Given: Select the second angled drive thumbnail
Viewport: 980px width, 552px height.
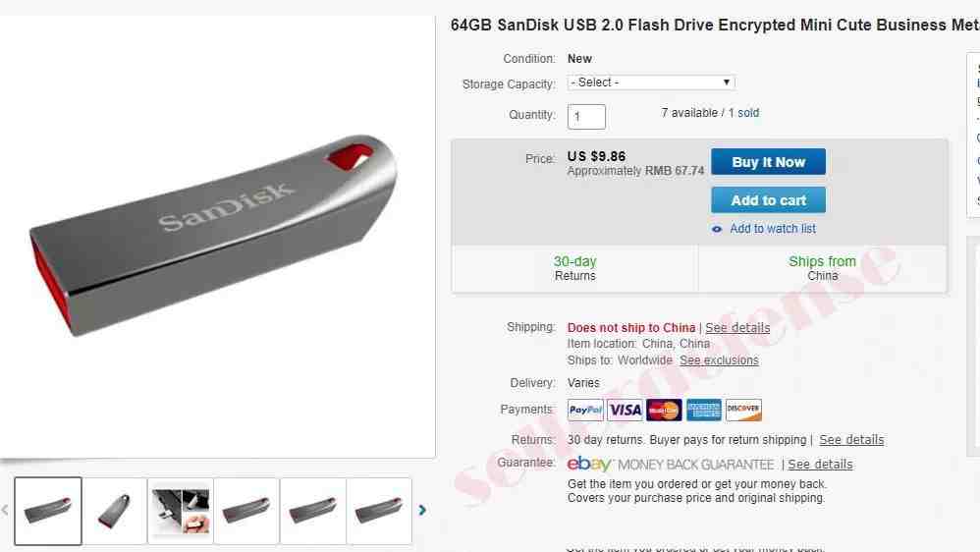Looking at the screenshot, I should 114,511.
